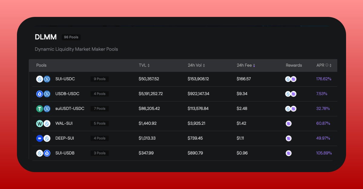Expand the SUI-USDC 9 Pools badge
The width and height of the screenshot is (363, 189).
coord(100,79)
